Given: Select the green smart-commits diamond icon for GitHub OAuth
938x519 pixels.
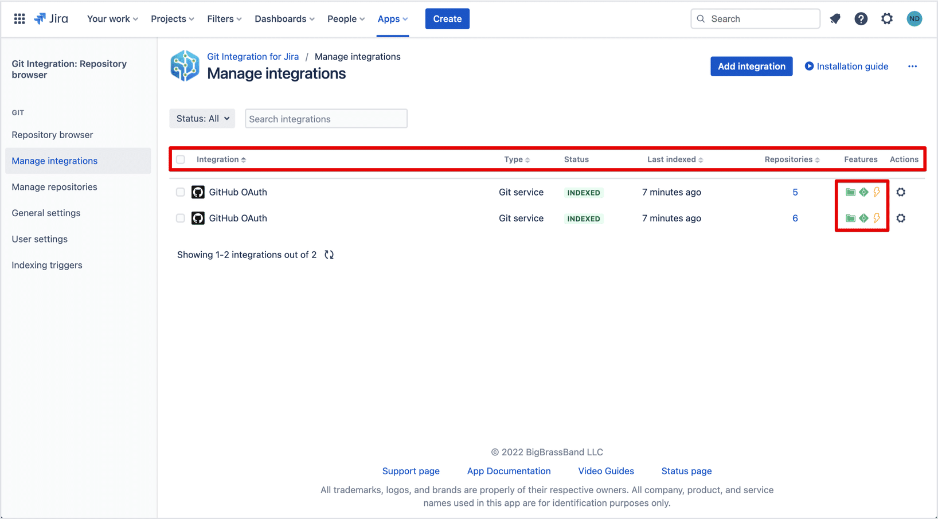Looking at the screenshot, I should point(863,192).
